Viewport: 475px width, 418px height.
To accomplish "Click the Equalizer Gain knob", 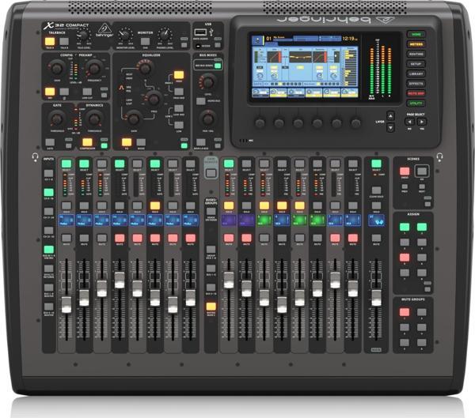I will pos(133,118).
